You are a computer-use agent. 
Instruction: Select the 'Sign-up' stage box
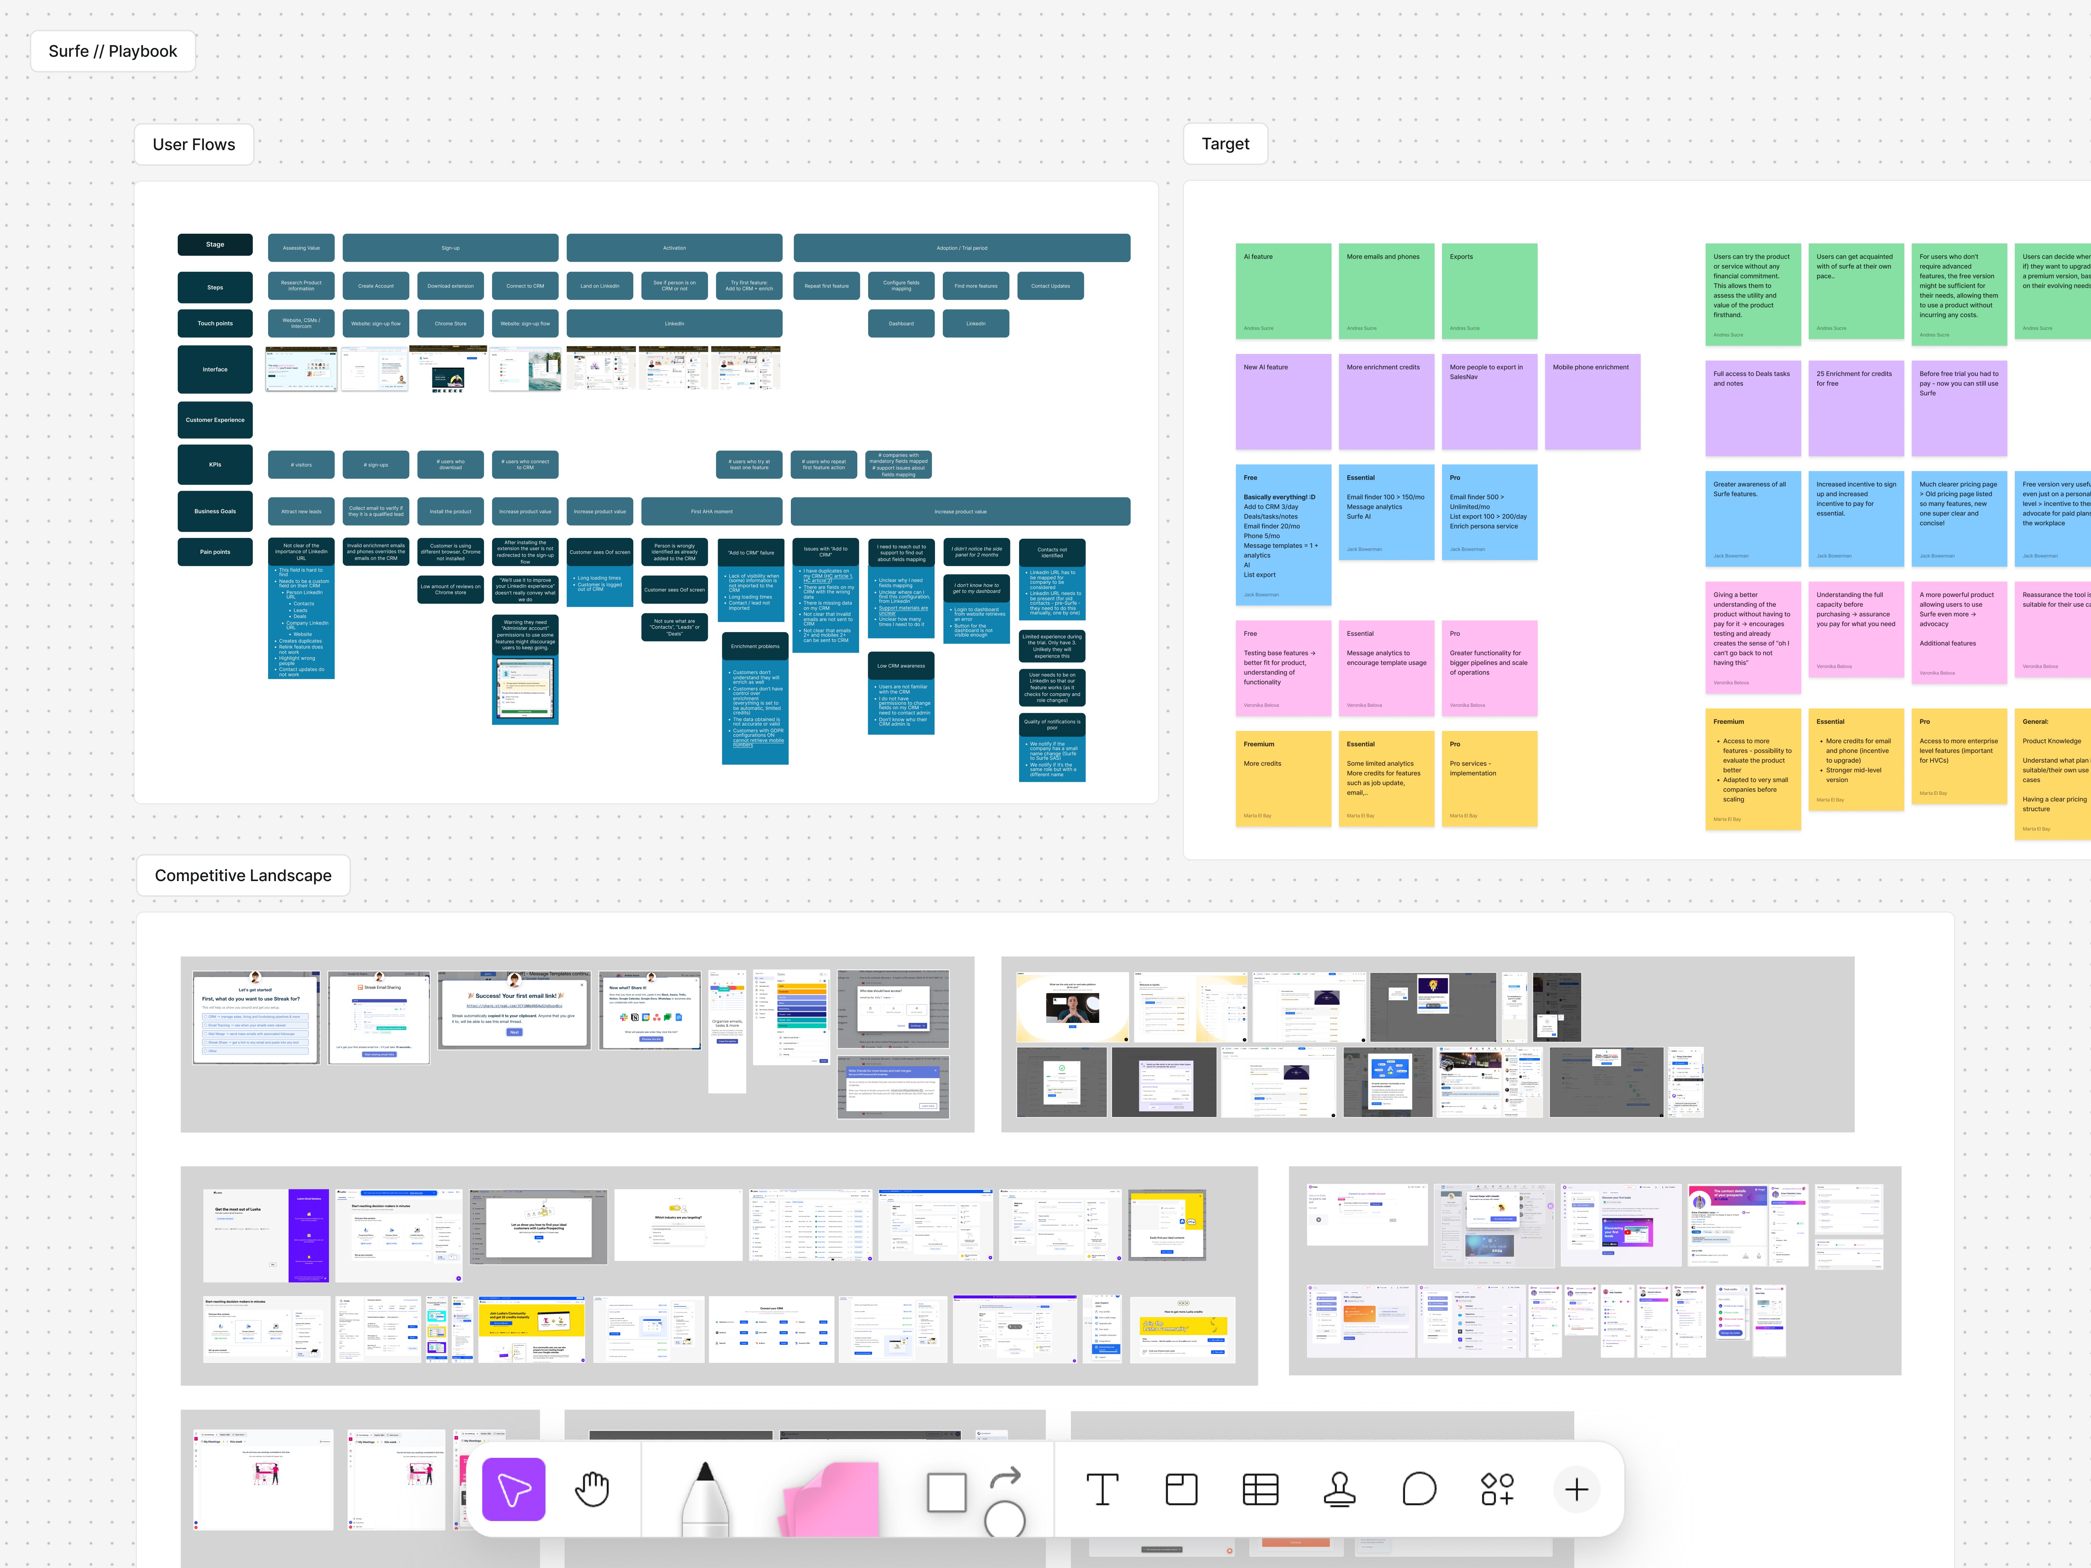451,248
